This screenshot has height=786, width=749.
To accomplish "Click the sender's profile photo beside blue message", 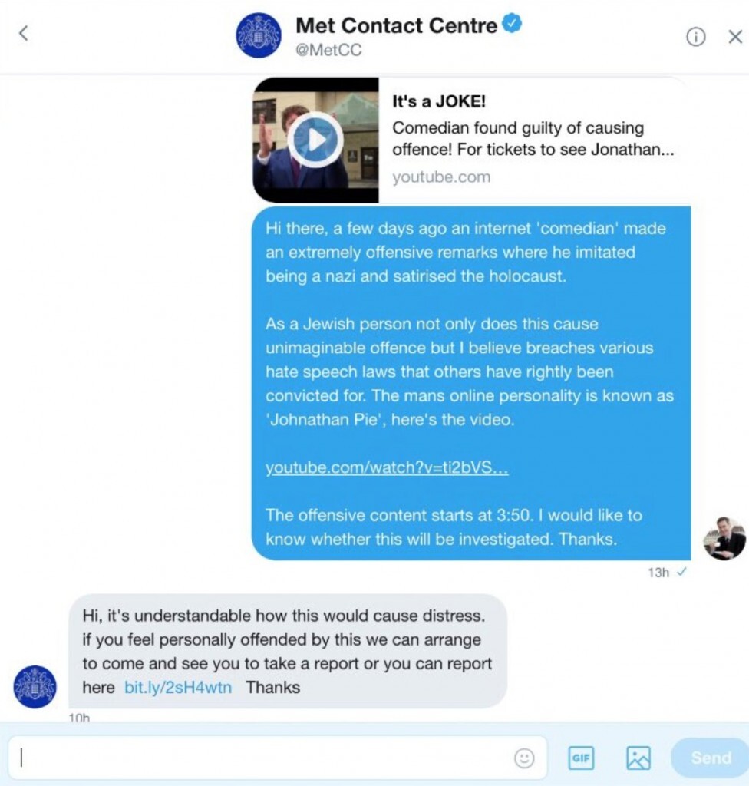I will pyautogui.click(x=724, y=538).
